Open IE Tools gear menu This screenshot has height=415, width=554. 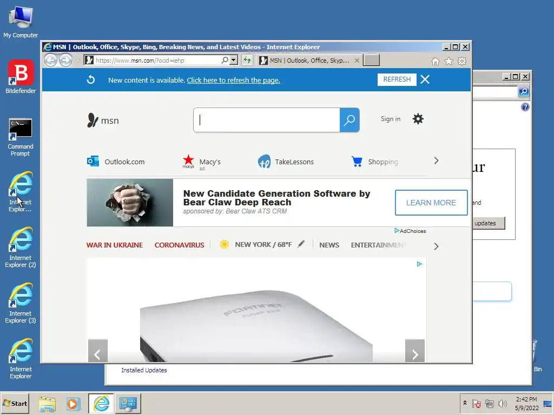[x=462, y=62]
